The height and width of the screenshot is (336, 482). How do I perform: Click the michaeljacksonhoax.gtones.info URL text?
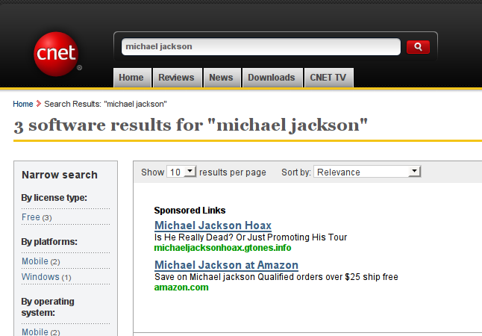click(222, 248)
